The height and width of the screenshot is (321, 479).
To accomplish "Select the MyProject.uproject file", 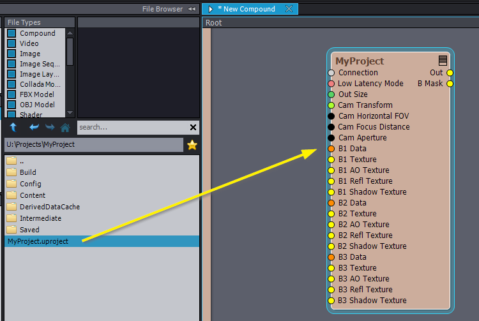I will [x=38, y=241].
